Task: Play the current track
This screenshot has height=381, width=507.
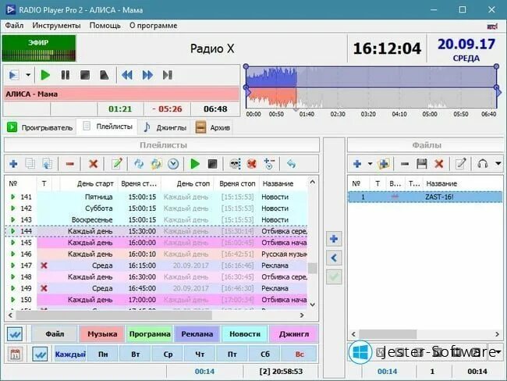Action: 45,76
